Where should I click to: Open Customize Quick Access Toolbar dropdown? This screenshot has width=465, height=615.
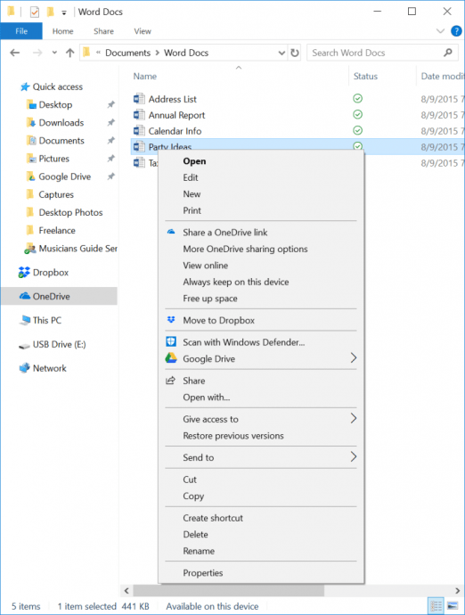pyautogui.click(x=64, y=13)
